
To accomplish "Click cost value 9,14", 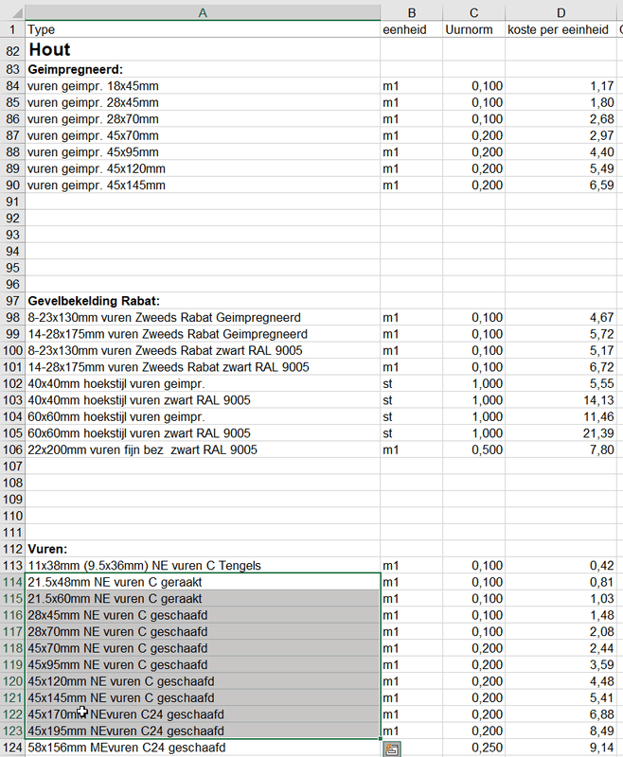I will [x=561, y=748].
